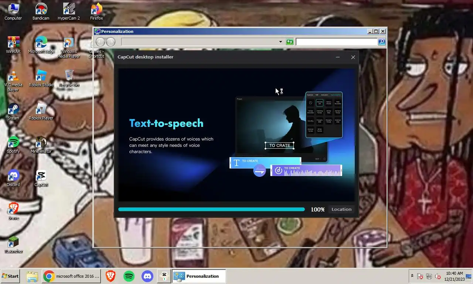Go forward in the Personalization window
The height and width of the screenshot is (284, 473).
coord(110,42)
